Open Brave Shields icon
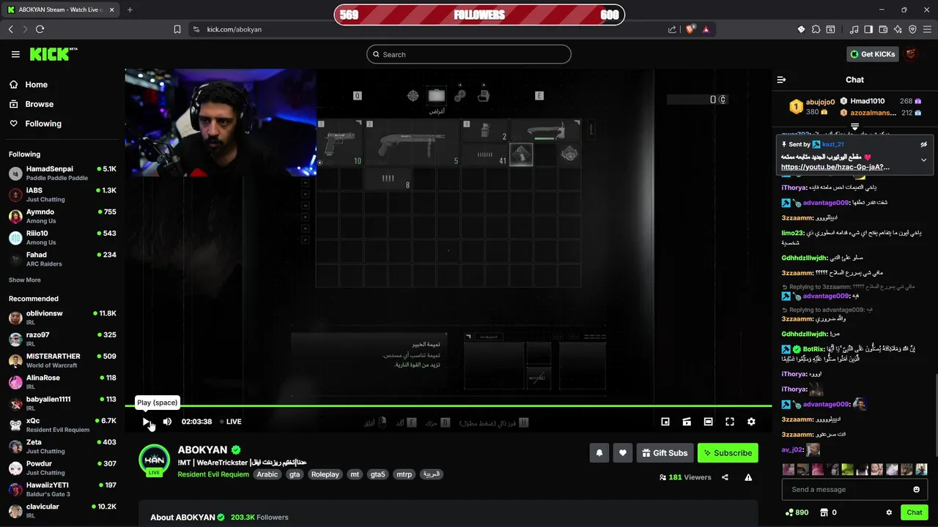938x527 pixels. [x=690, y=29]
